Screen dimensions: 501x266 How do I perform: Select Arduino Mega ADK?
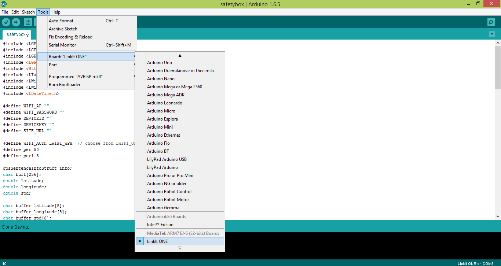[x=180, y=95]
